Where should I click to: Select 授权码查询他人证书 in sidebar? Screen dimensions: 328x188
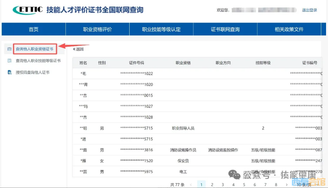(x=32, y=72)
